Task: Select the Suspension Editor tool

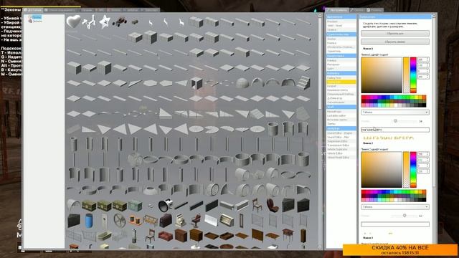Action: pos(341,141)
